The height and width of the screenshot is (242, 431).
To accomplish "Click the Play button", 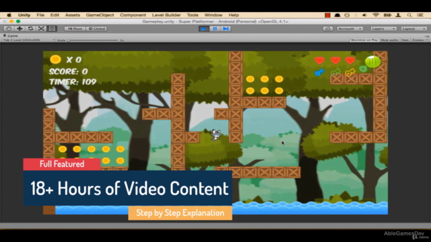I will pos(204,28).
